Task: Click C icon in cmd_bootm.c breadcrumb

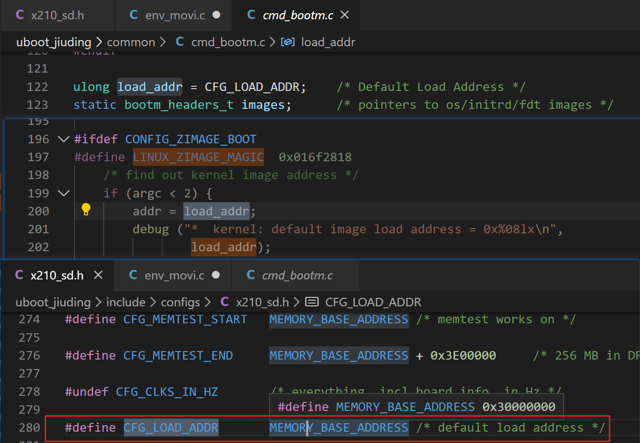Action: pyautogui.click(x=180, y=41)
